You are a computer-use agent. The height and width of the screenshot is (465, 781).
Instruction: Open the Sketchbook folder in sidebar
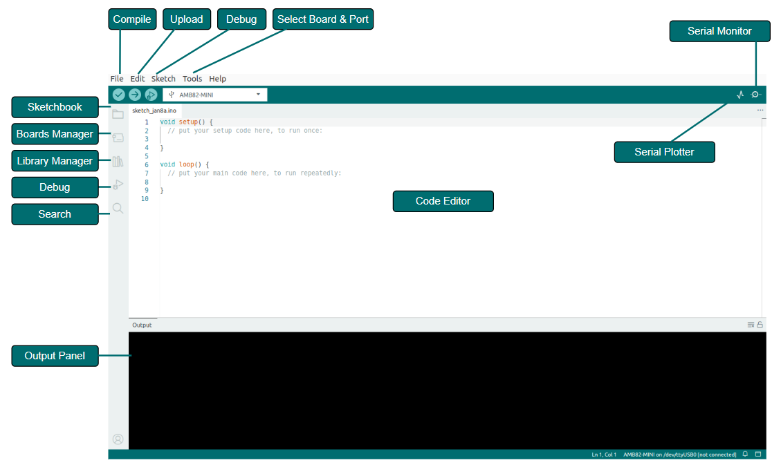(x=118, y=114)
